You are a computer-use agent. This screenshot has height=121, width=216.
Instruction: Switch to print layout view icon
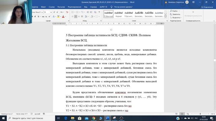[182, 114]
